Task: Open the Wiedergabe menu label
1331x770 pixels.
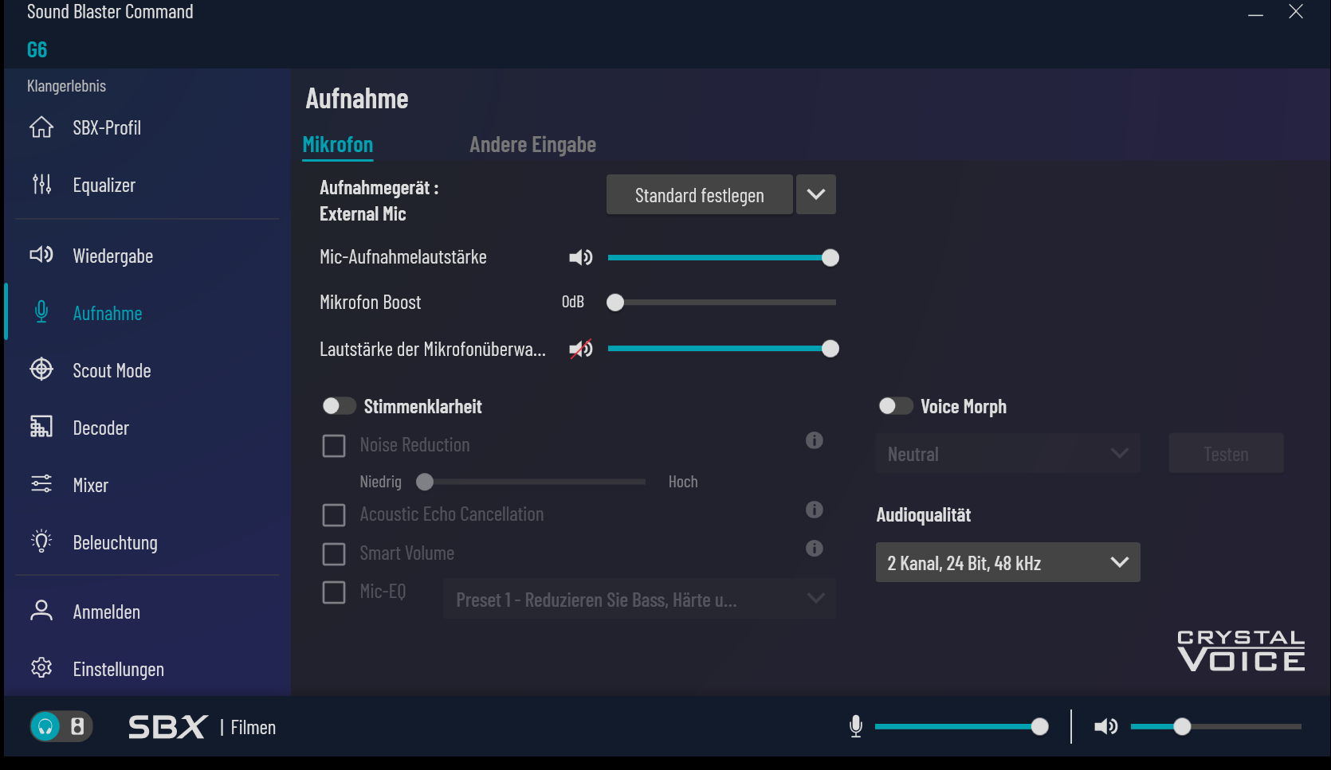Action: 112,256
